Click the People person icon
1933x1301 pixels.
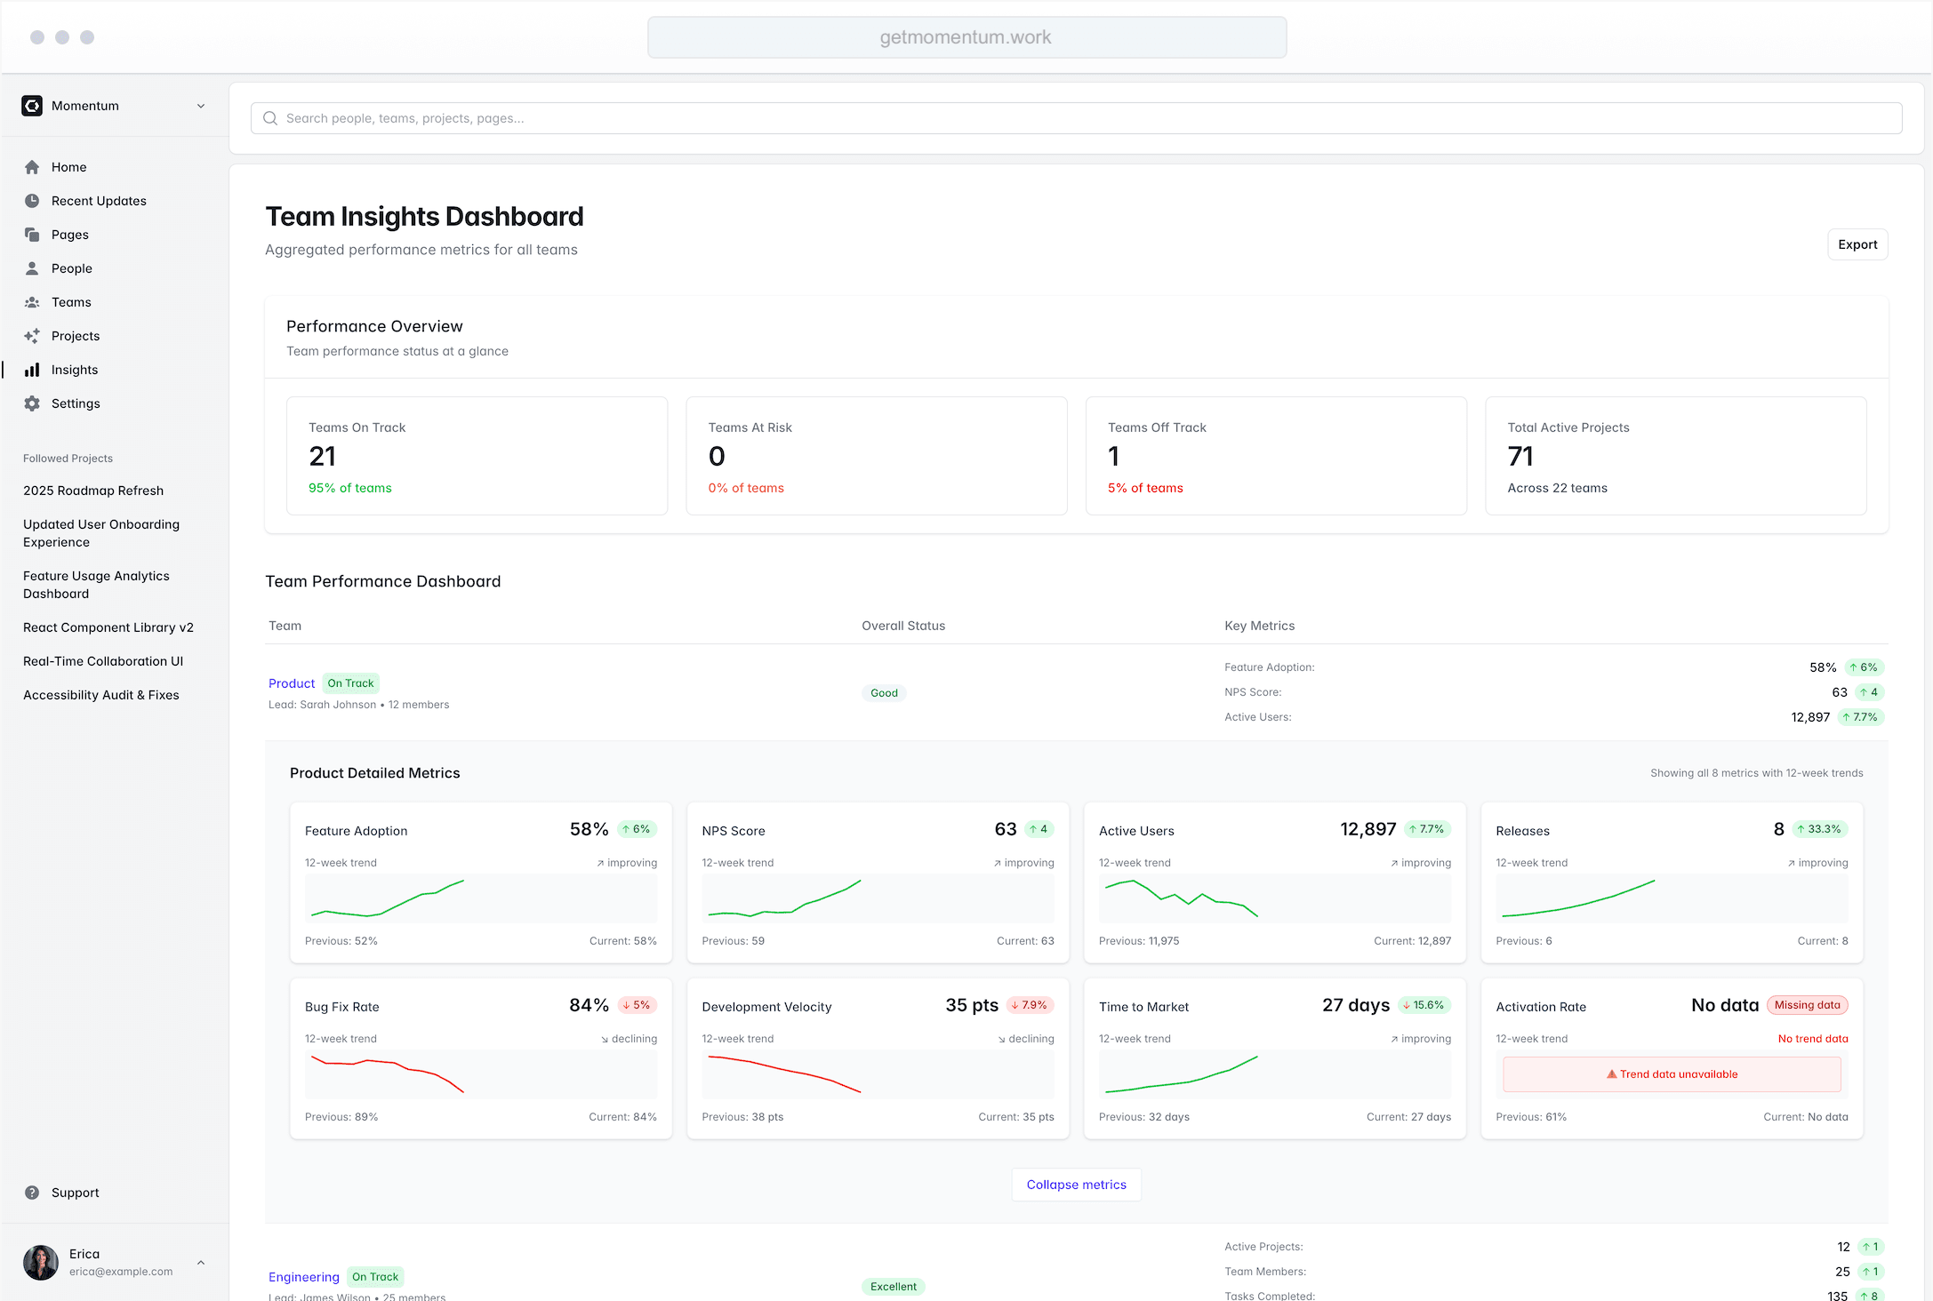[32, 268]
